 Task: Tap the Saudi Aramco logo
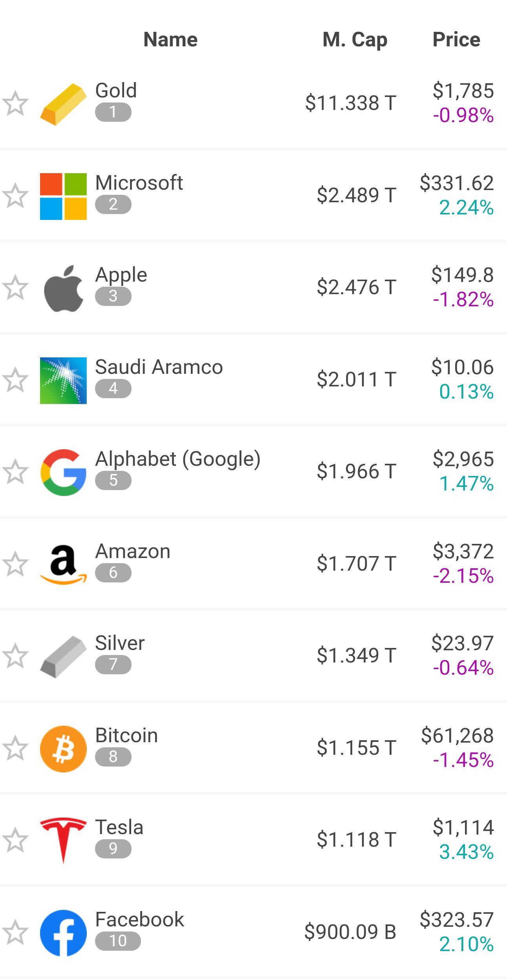point(63,381)
